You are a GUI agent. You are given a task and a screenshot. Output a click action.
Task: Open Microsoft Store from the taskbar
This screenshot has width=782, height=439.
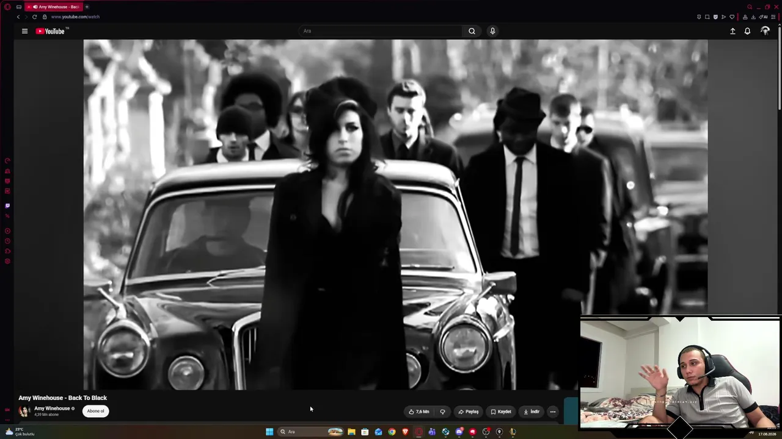[x=365, y=432]
